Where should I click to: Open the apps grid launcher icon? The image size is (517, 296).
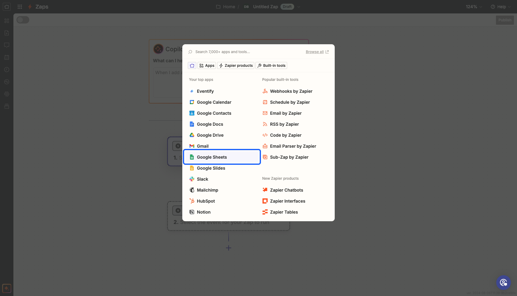point(20,7)
